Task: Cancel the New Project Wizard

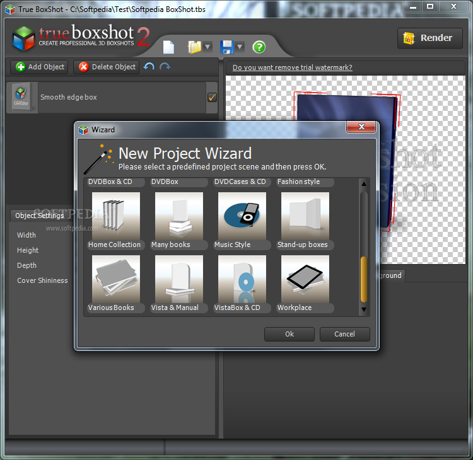Action: 344,335
